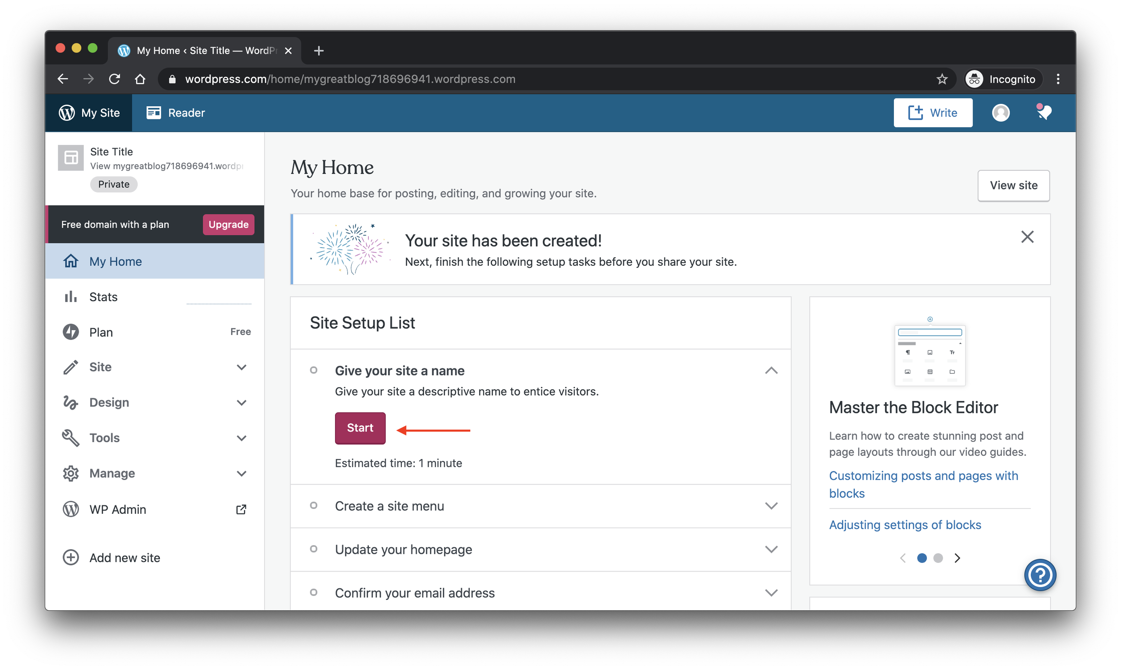Select My Home in the sidebar
The height and width of the screenshot is (670, 1121).
click(x=155, y=261)
